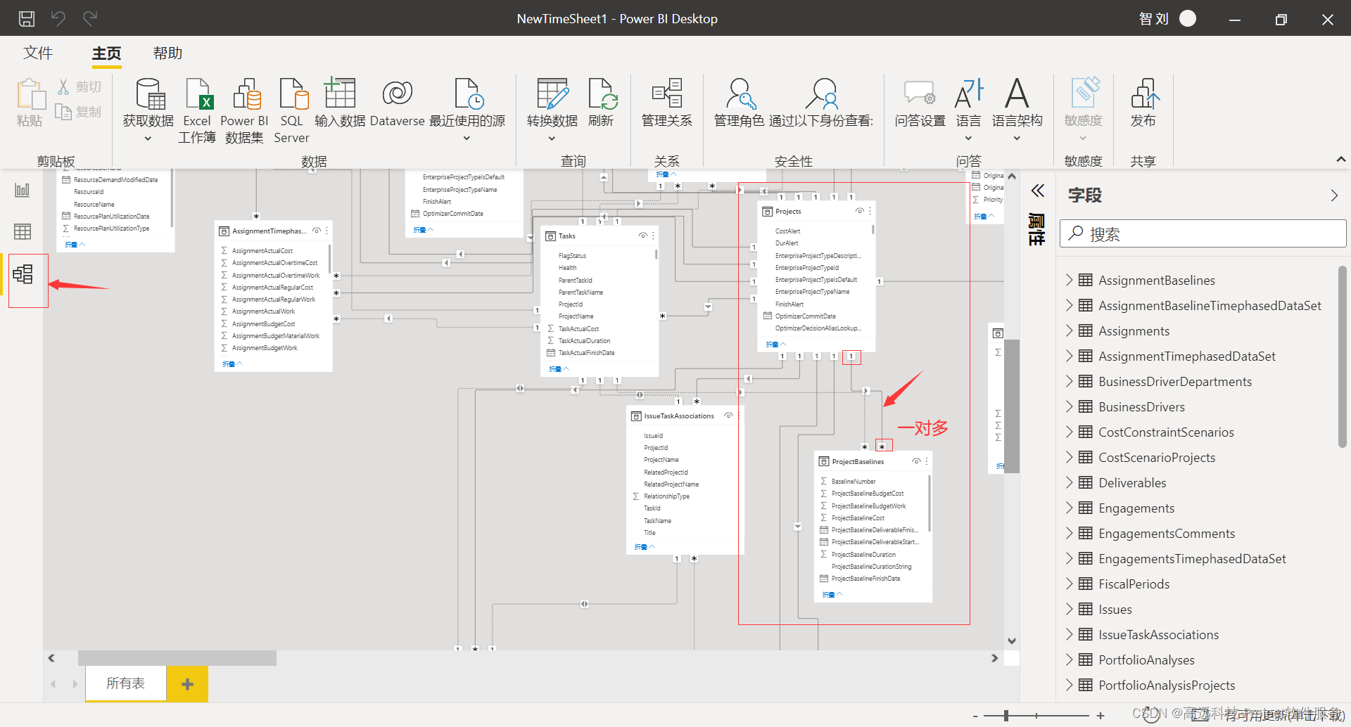The width and height of the screenshot is (1351, 727).
Task: Open 语言 (Language) option
Action: (968, 110)
